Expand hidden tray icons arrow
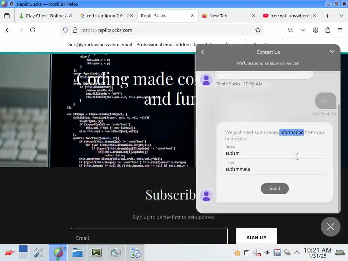348x261 pixels. click(297, 253)
